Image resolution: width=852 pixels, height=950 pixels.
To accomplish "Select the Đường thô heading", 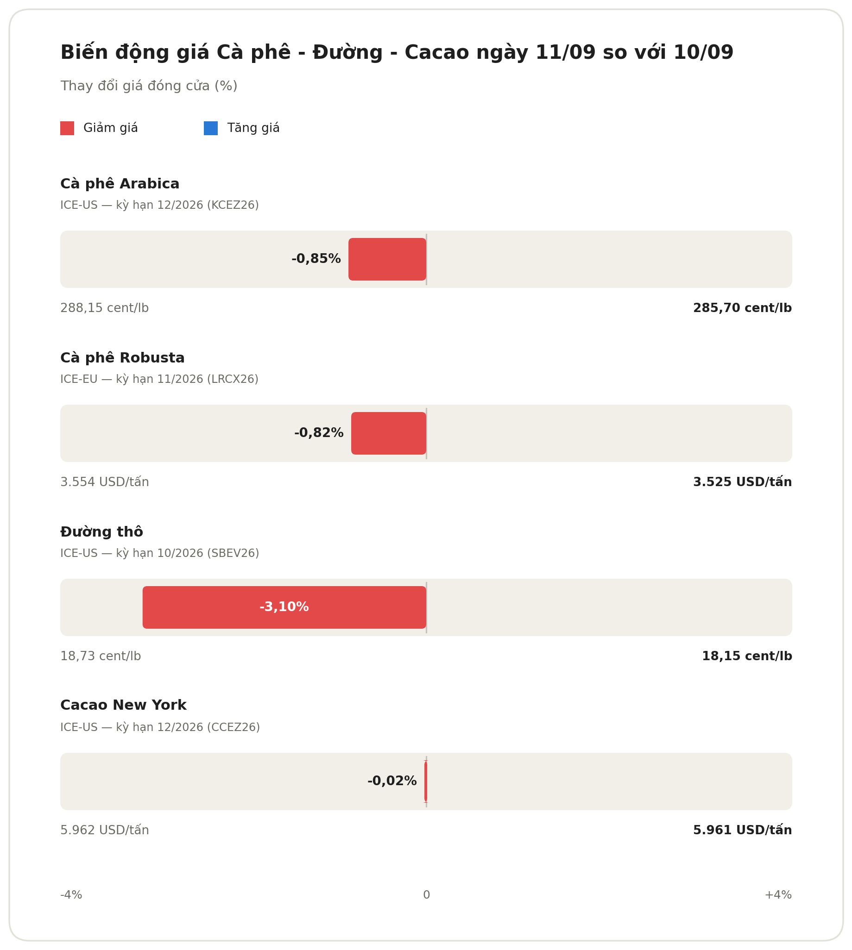I will [x=101, y=532].
